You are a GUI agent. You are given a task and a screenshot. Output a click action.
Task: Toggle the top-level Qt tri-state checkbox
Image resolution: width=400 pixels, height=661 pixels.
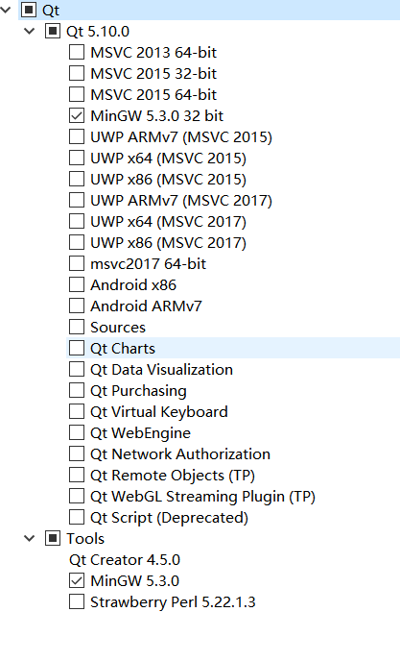coord(29,10)
